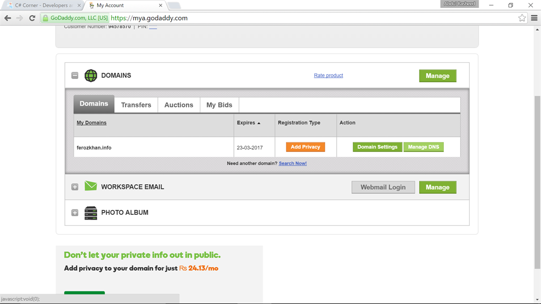The image size is (541, 304).
Task: Open the Domains tab
Action: [94, 104]
